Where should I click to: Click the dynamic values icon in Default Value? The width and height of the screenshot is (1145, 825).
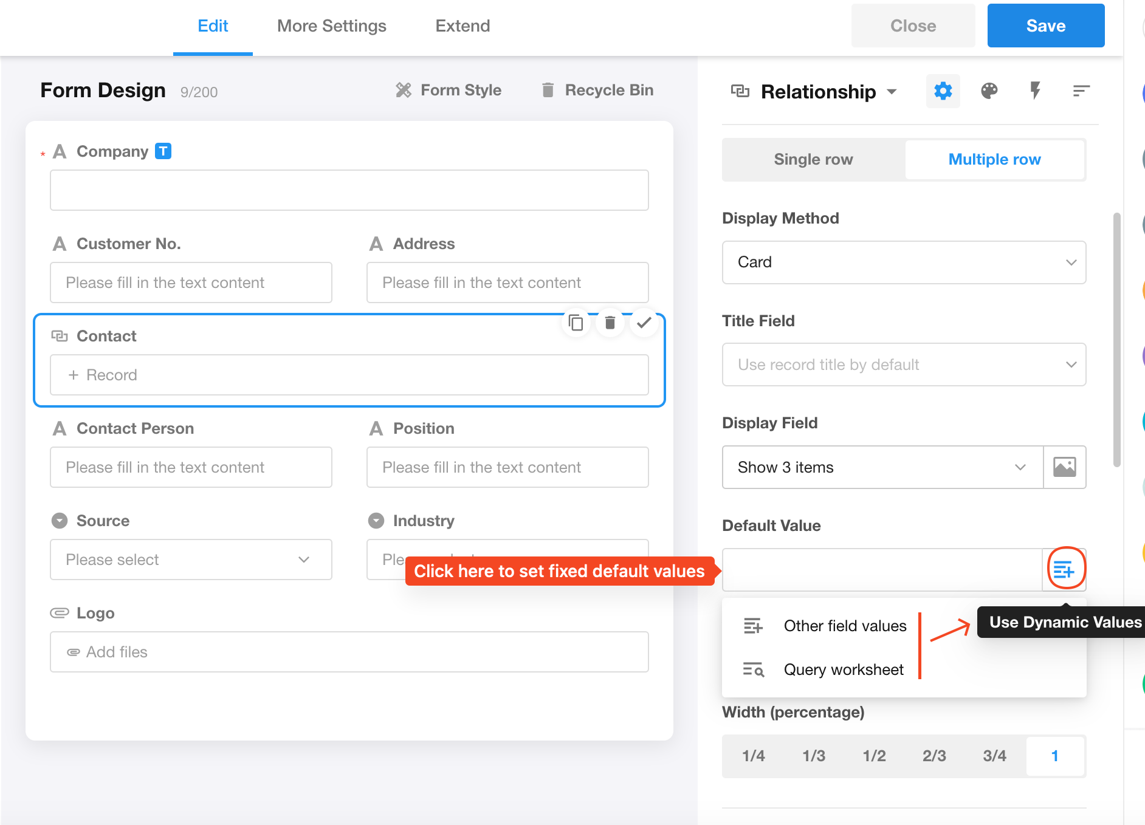(1064, 569)
